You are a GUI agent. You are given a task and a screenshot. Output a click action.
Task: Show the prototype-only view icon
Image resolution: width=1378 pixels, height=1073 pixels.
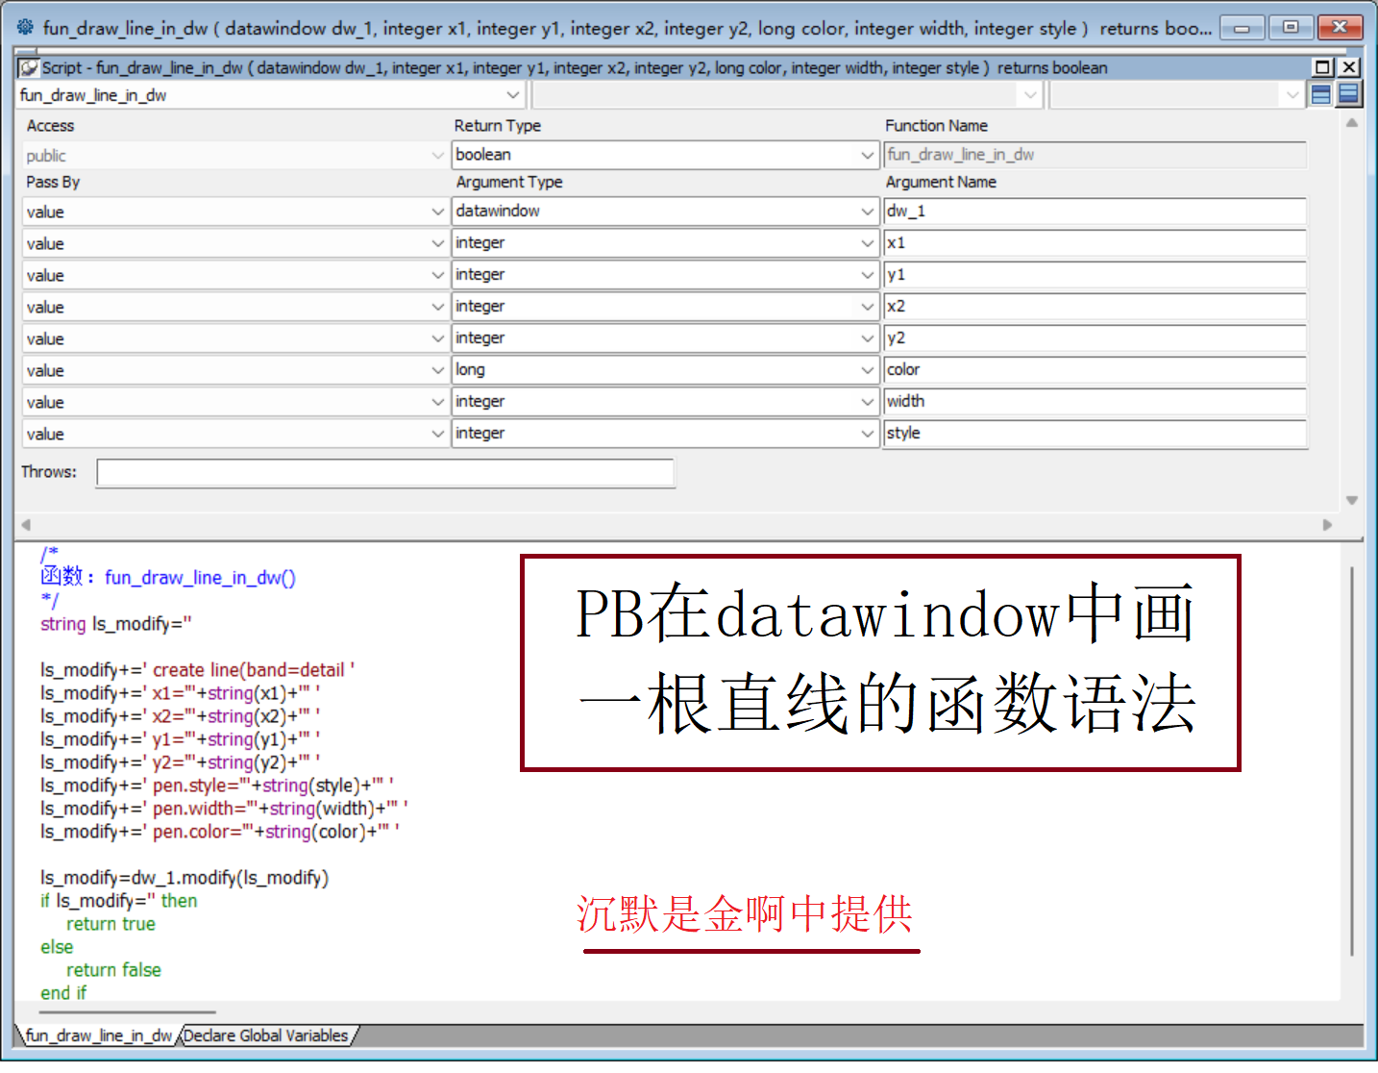point(1321,94)
